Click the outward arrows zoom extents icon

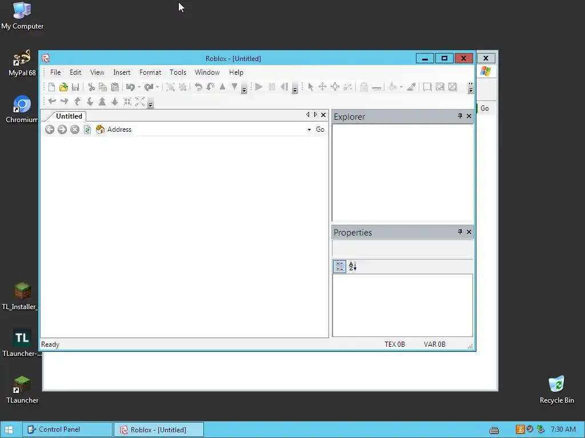(140, 102)
